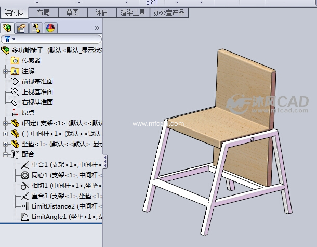Click the 重合1 coincident mate icon
Viewport: 317px width, 247px height.
click(25, 165)
